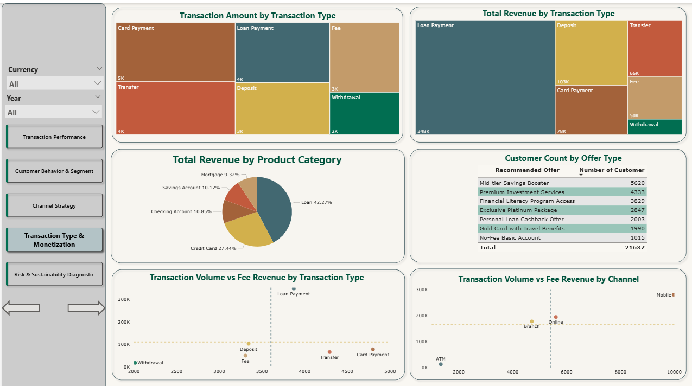Click the Mid-tier Savings Booster table row
Screen dimensions: 692x386
(562, 183)
